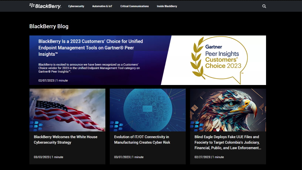Open the 2023 Customers' Choice featured article title
Image resolution: width=302 pixels, height=170 pixels.
(x=91, y=48)
